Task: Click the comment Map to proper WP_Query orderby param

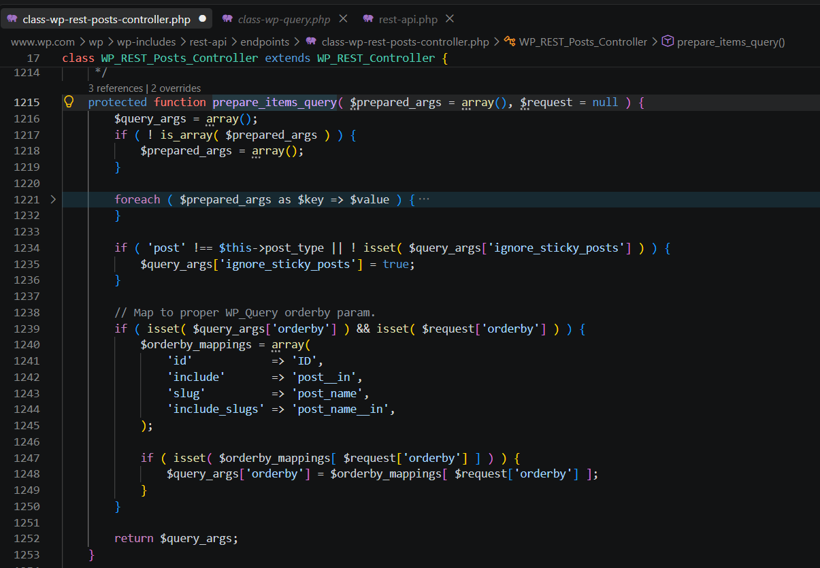Action: pos(245,312)
